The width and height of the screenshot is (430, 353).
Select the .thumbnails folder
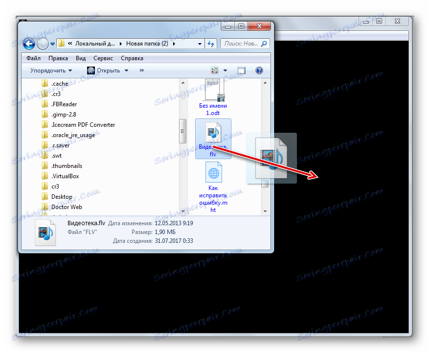click(x=67, y=166)
